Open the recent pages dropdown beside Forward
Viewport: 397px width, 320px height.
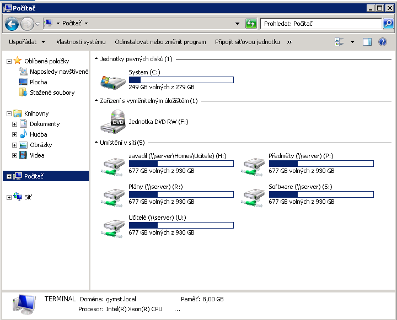(37, 24)
